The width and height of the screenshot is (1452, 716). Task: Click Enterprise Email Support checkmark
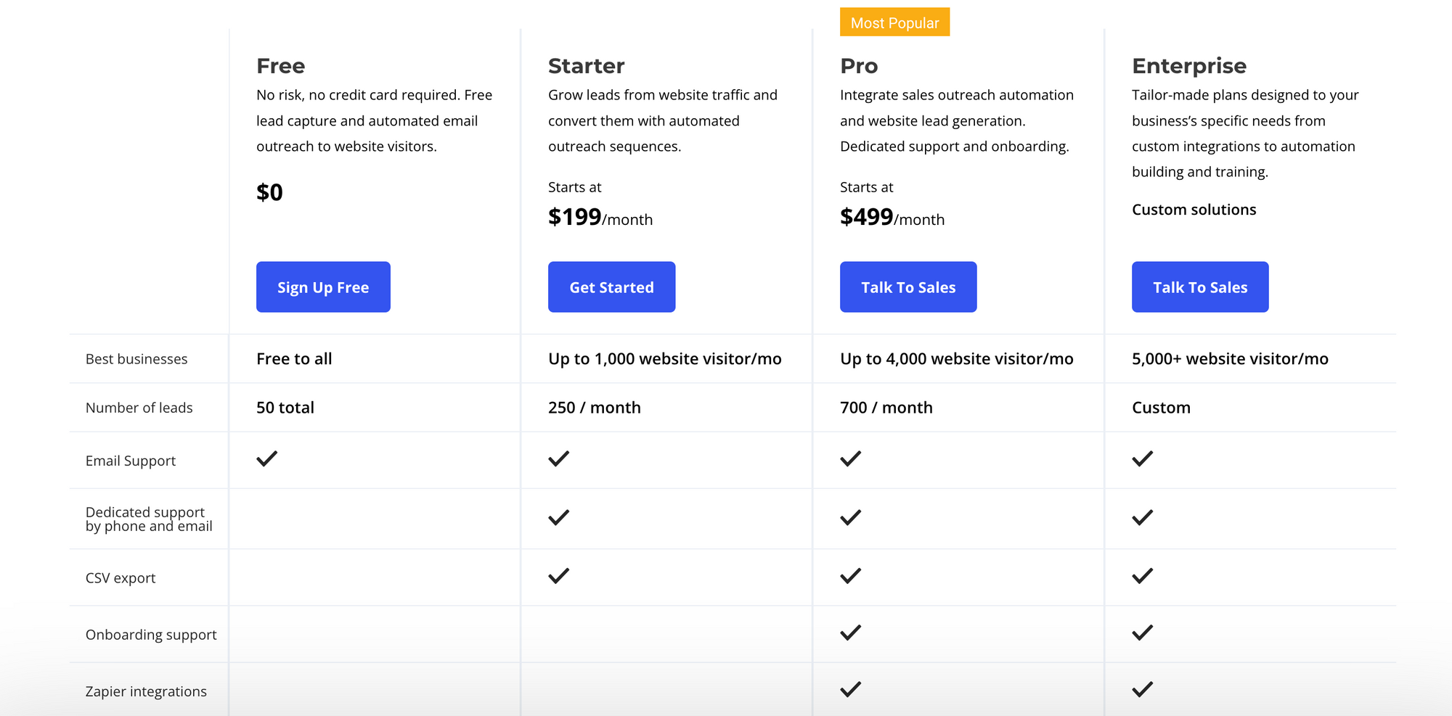point(1143,458)
